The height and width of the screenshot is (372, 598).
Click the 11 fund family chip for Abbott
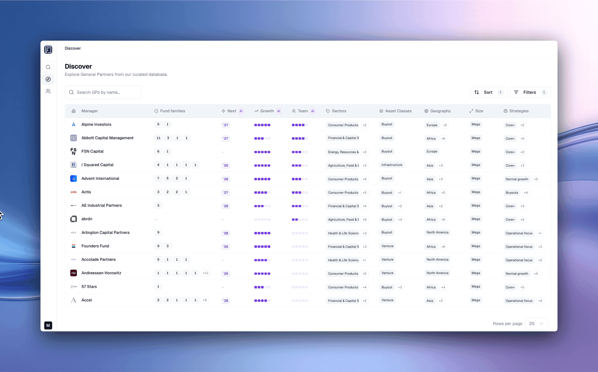[x=159, y=138]
